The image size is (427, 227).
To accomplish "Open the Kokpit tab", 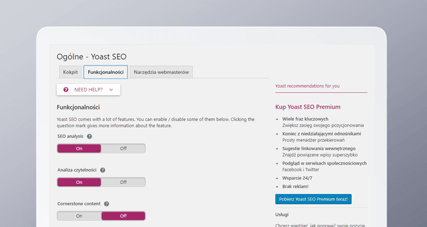I will coord(70,72).
